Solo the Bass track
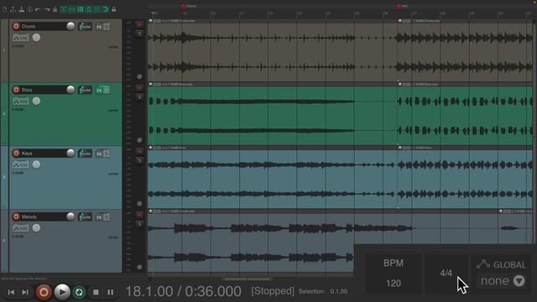Screen dimensions: 537x302 pos(139,97)
